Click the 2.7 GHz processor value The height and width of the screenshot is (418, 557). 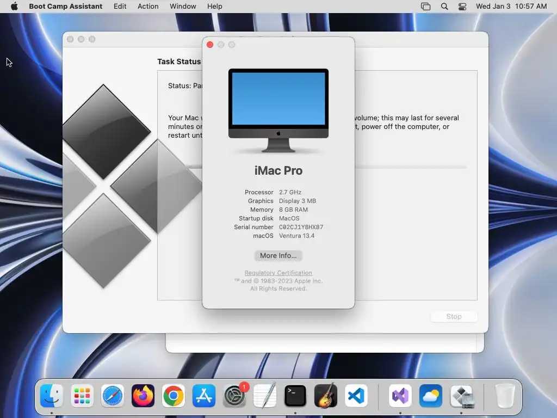(290, 192)
